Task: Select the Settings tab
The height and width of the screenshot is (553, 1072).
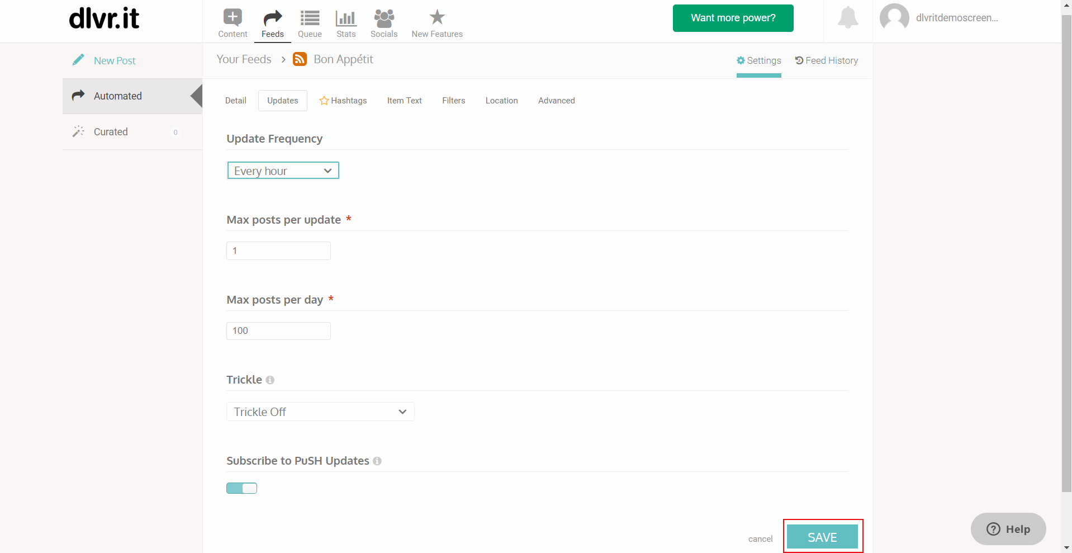Action: click(x=759, y=60)
